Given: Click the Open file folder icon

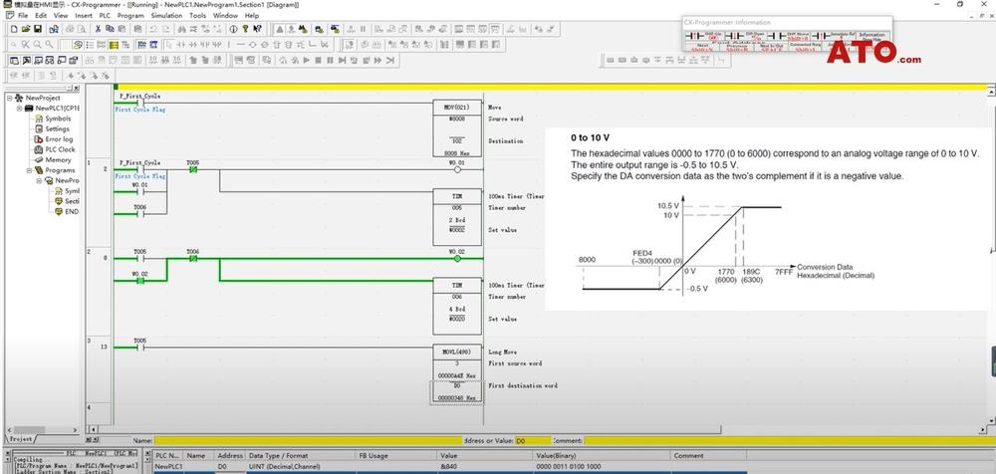Looking at the screenshot, I should point(26,29).
